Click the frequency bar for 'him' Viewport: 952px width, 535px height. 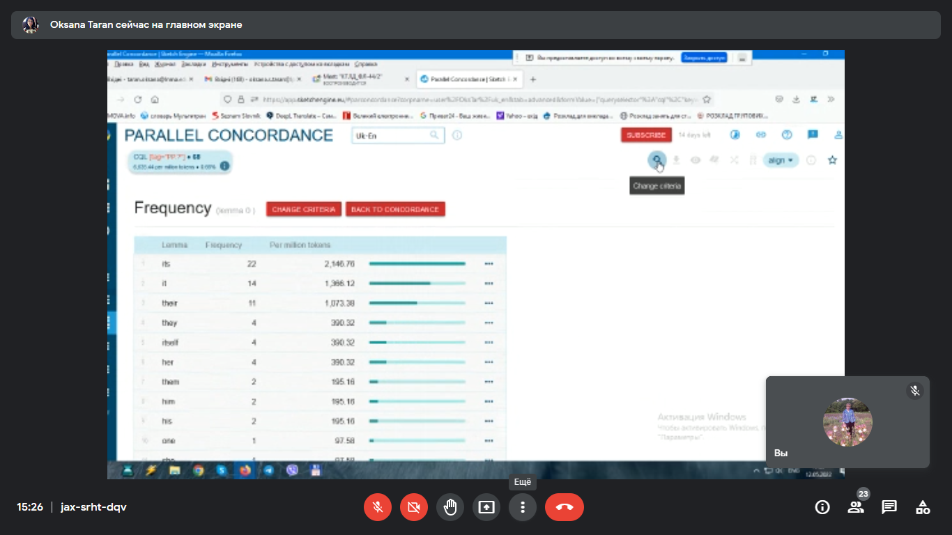click(417, 402)
